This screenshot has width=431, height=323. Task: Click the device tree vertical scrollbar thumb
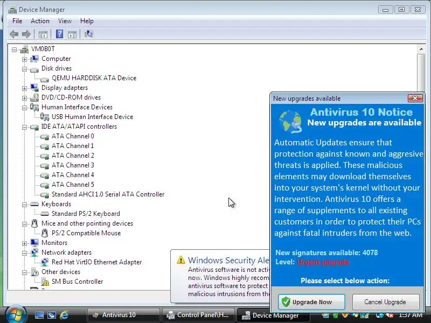[x=421, y=73]
